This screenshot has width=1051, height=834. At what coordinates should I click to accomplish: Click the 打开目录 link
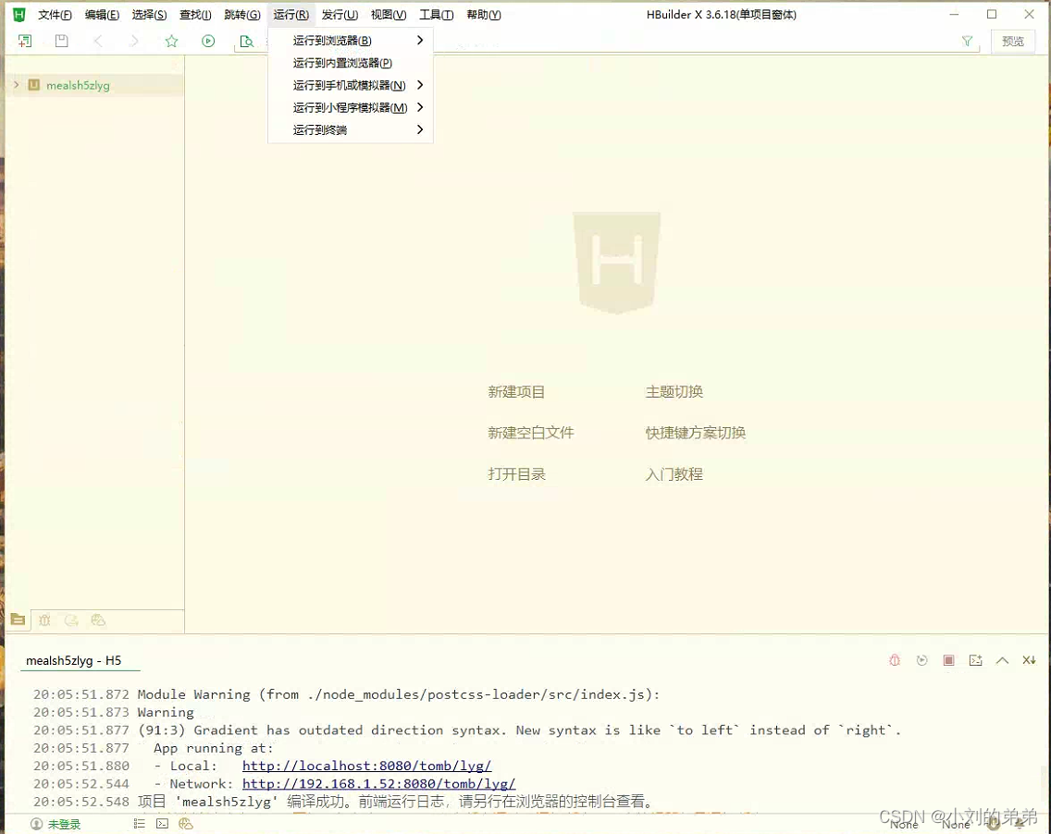tap(516, 474)
